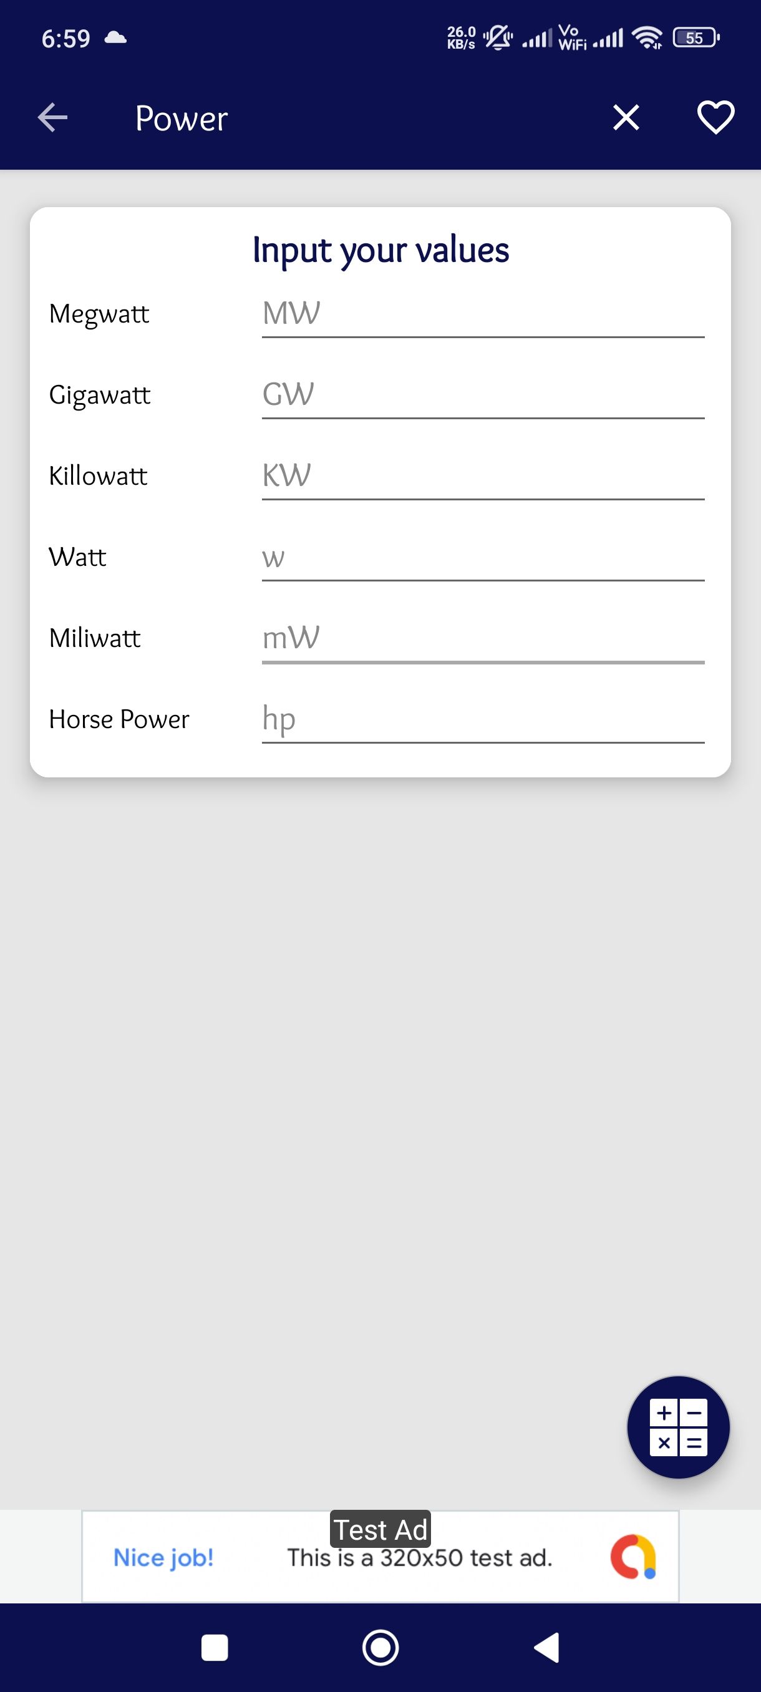Viewport: 761px width, 1692px height.
Task: Click the ad network logo icon
Action: coord(633,1556)
